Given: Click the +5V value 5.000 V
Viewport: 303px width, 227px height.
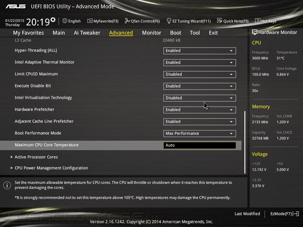Looking at the screenshot, I should (x=283, y=170).
